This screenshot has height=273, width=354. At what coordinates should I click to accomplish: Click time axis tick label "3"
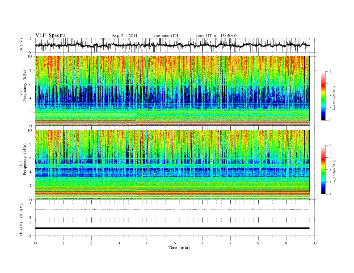[119, 243]
